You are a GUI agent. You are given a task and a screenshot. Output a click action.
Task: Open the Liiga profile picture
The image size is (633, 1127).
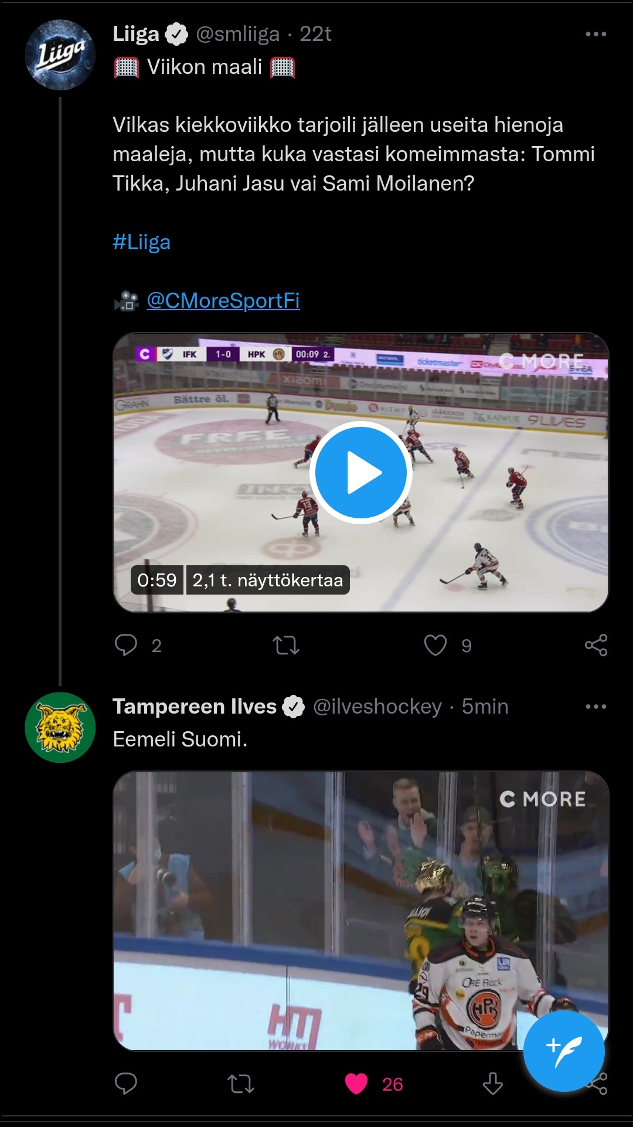tap(60, 55)
